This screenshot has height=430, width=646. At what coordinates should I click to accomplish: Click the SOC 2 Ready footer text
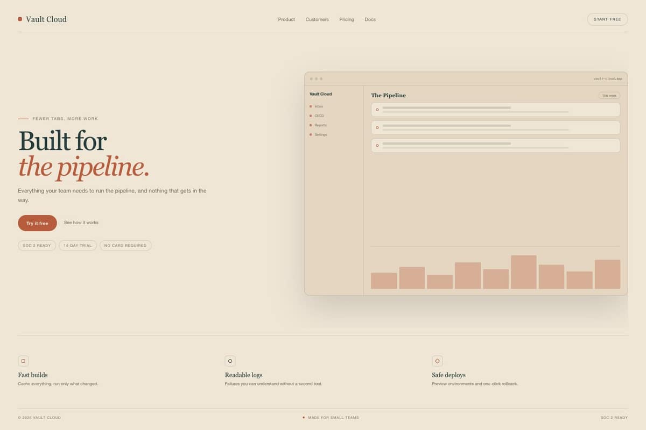click(x=614, y=418)
